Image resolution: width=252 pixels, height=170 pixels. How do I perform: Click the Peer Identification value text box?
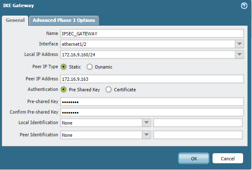pyautogui.click(x=198, y=135)
